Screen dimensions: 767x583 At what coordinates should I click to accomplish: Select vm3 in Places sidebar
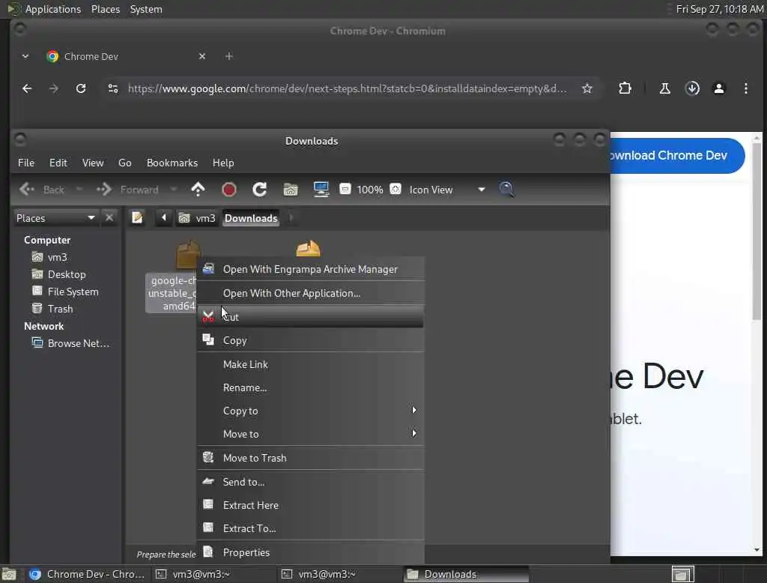57,257
